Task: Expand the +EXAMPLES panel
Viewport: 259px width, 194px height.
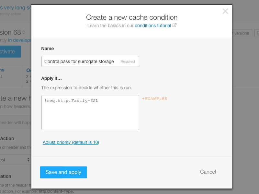Action: 154,99
